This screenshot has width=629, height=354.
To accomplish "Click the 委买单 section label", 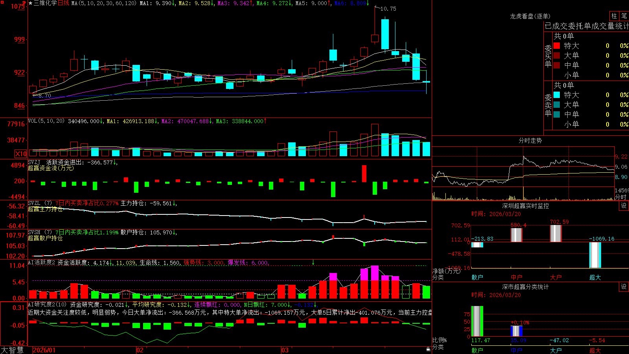I will point(548,56).
